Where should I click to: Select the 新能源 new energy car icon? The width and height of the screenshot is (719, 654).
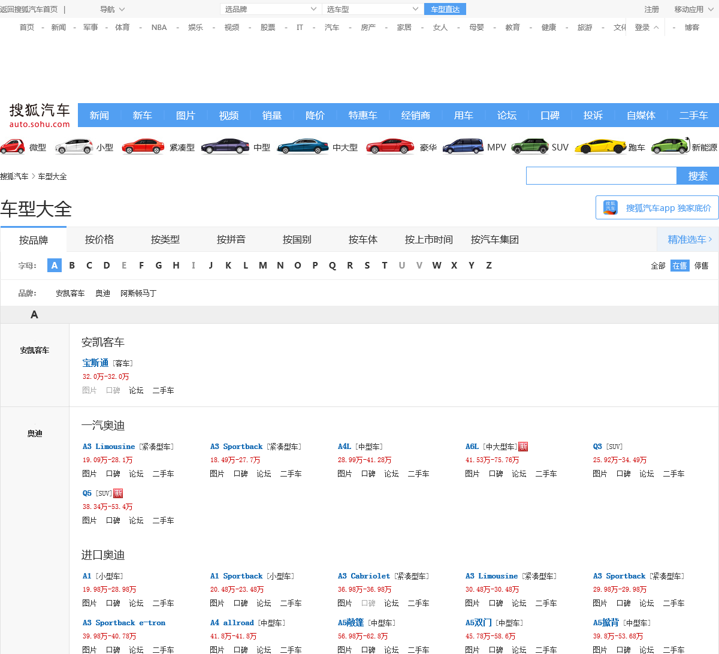click(670, 146)
